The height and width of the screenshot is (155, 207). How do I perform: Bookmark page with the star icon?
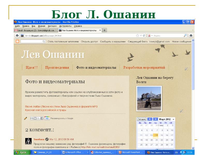137,35
